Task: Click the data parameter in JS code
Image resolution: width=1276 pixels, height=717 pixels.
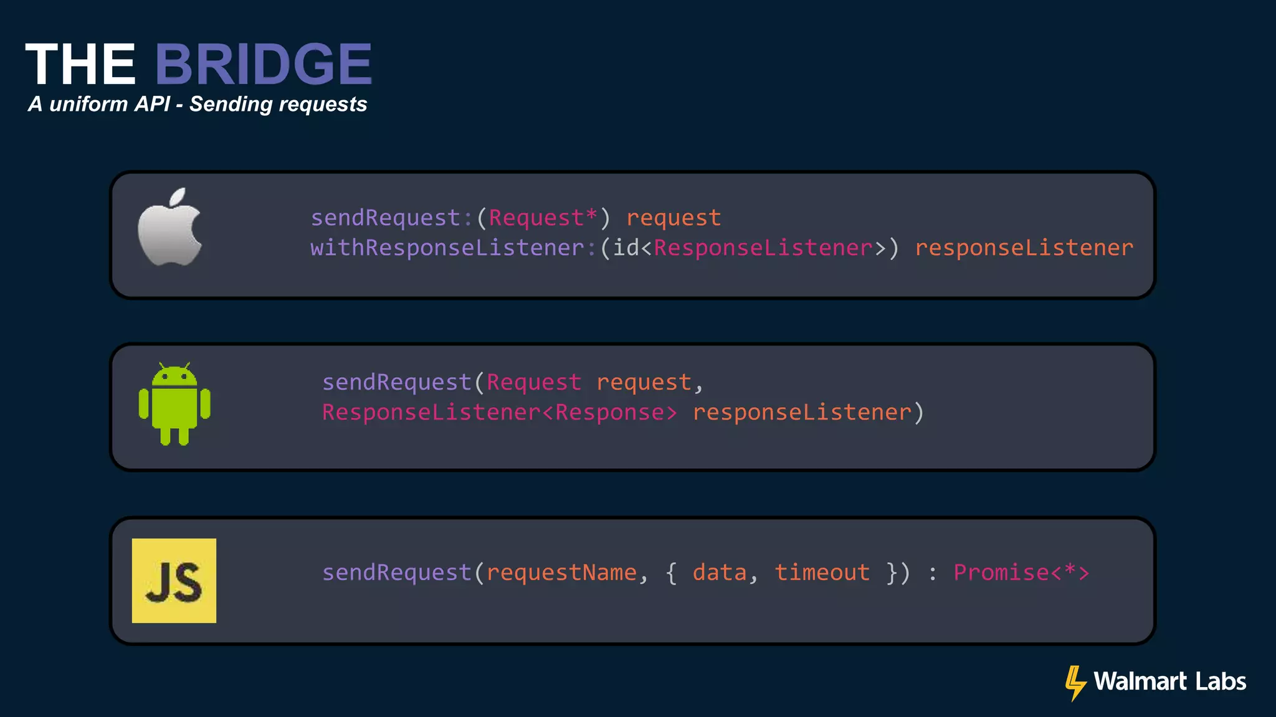Action: click(x=720, y=573)
